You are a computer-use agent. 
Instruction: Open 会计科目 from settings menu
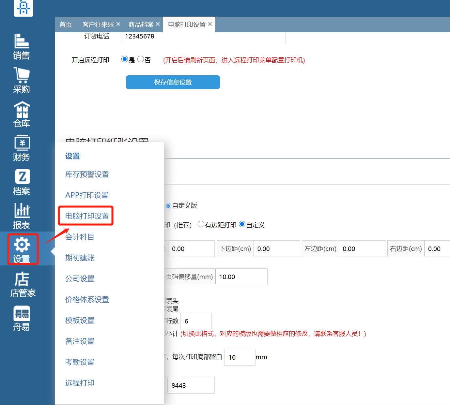point(80,237)
